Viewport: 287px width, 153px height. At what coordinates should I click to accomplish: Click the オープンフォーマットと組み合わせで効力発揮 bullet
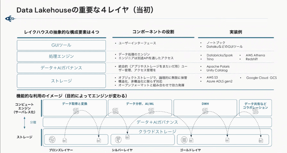point(151,85)
